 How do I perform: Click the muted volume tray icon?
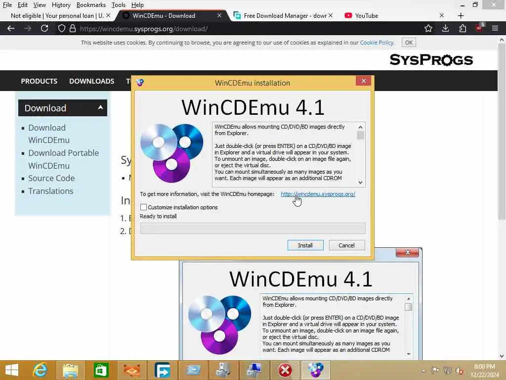pyautogui.click(x=460, y=370)
